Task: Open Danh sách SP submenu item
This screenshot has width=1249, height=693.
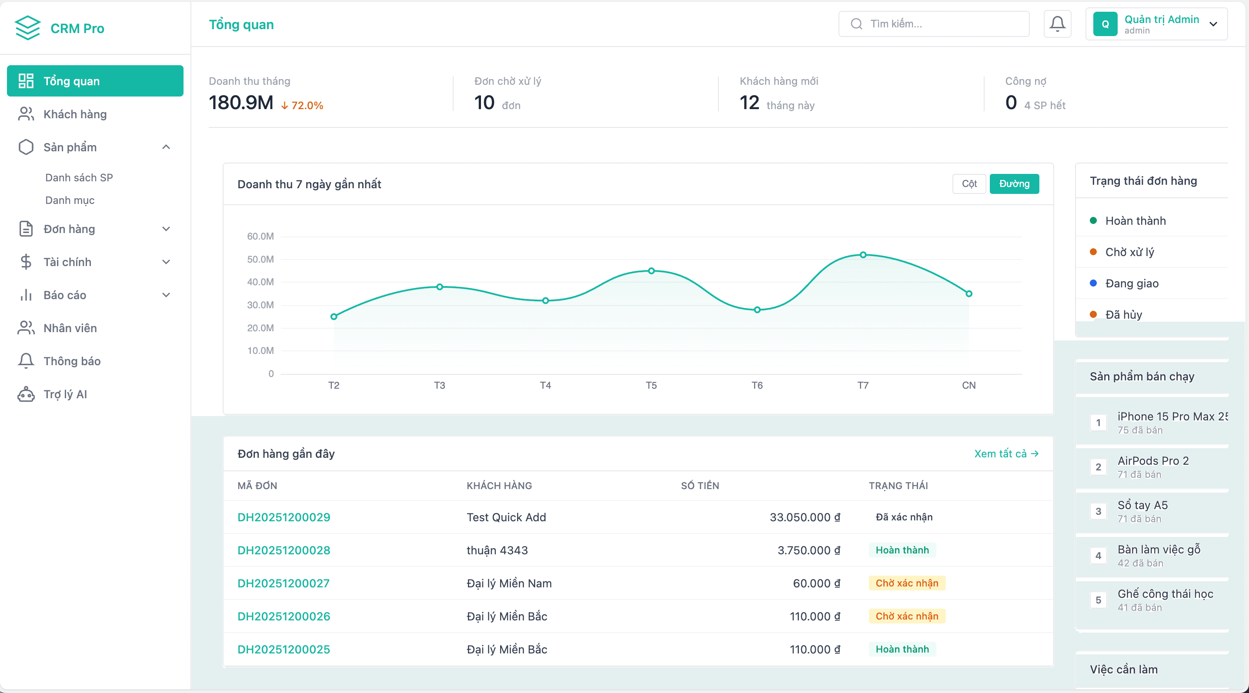Action: click(79, 177)
